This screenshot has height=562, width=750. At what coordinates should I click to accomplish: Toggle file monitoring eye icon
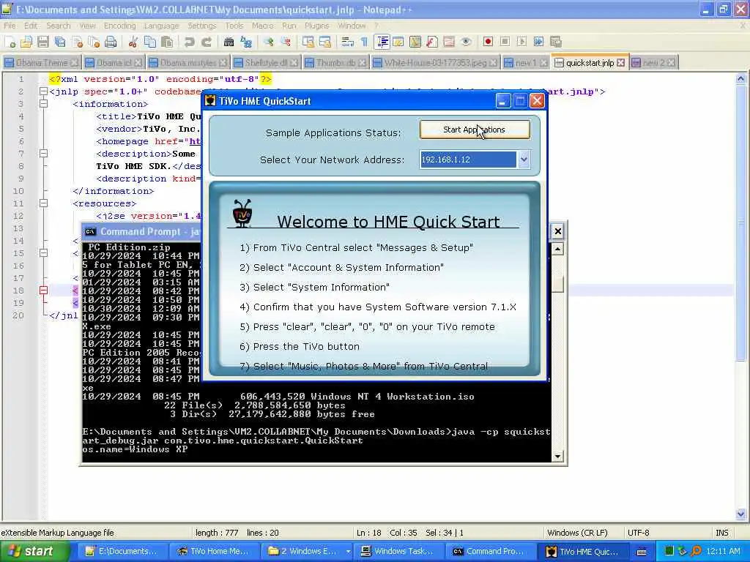(465, 42)
